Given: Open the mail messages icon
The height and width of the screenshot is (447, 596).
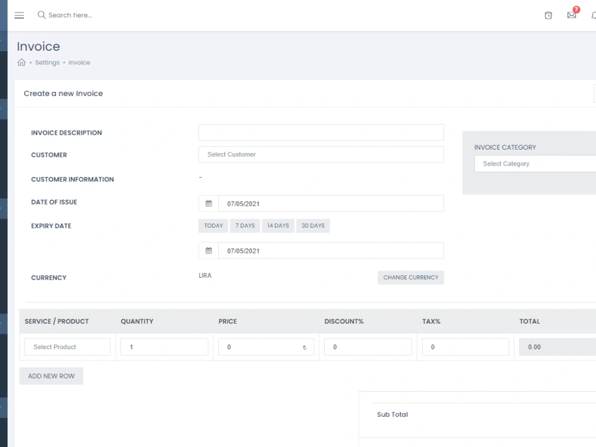Looking at the screenshot, I should point(572,15).
